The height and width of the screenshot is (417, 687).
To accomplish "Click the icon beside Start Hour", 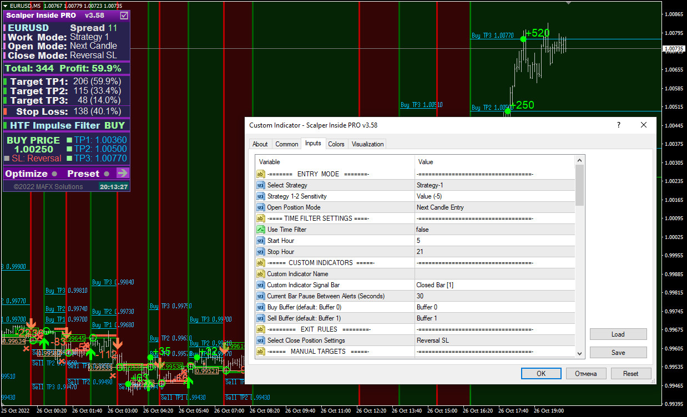I will (260, 241).
